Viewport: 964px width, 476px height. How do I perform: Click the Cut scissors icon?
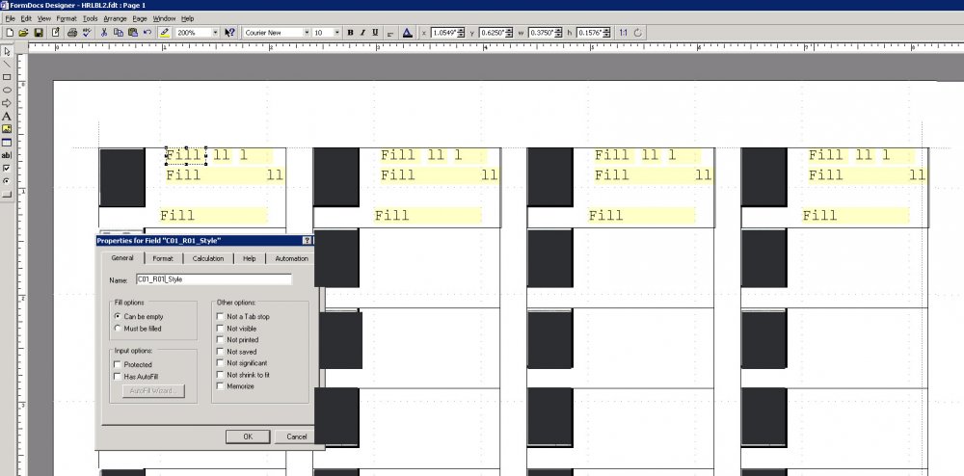[x=104, y=33]
